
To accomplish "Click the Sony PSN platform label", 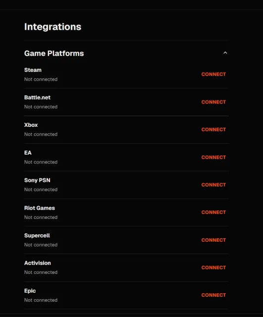I will click(37, 180).
